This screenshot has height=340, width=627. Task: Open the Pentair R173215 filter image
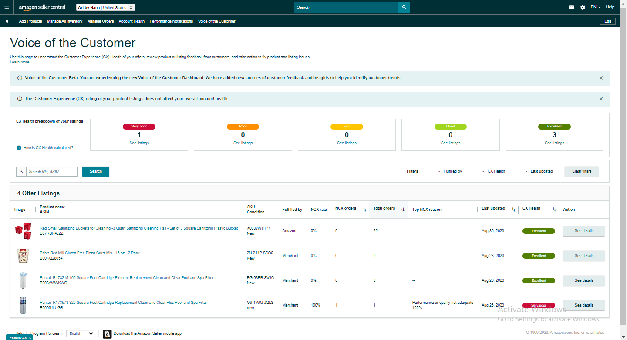pyautogui.click(x=23, y=280)
